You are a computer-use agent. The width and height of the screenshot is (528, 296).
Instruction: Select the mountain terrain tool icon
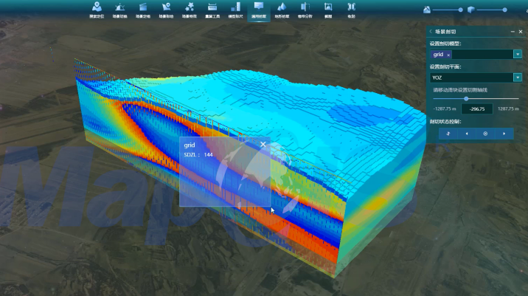282,10
